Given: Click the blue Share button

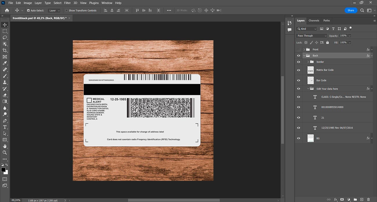Looking at the screenshot, I should 351,10.
